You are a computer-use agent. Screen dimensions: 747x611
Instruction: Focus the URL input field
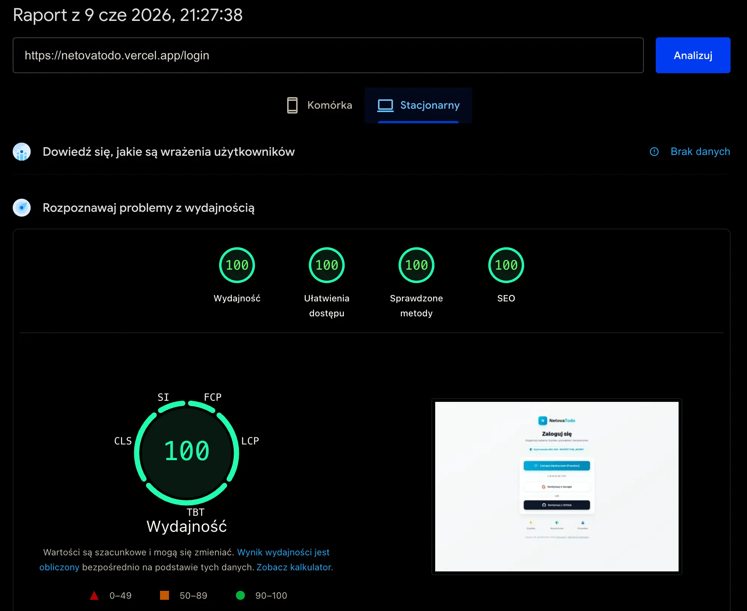(x=328, y=55)
